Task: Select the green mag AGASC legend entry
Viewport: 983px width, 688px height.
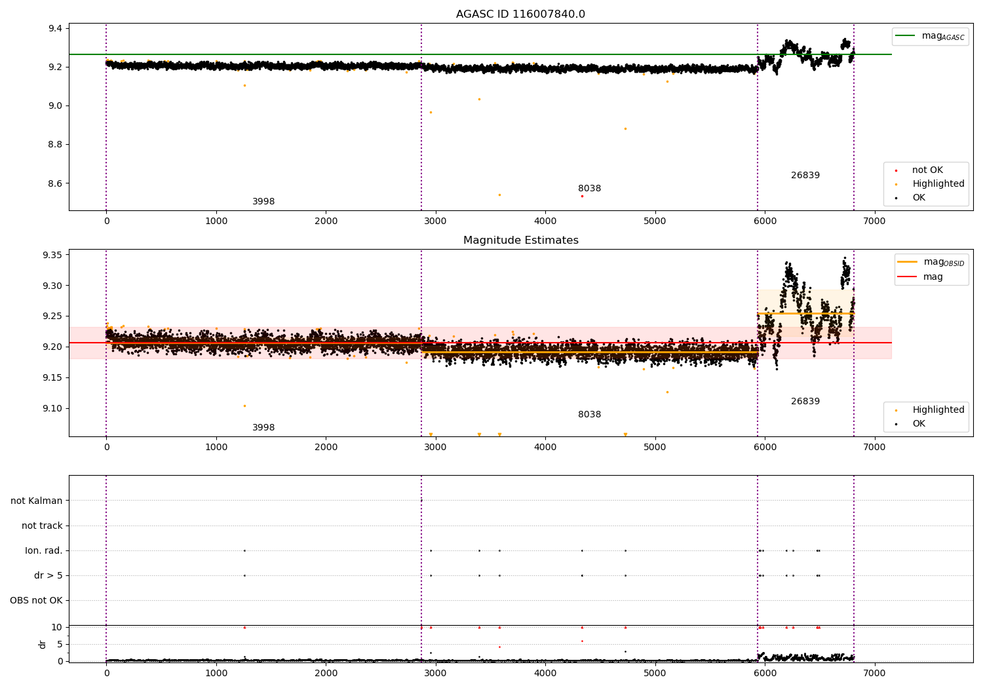Action: [930, 36]
